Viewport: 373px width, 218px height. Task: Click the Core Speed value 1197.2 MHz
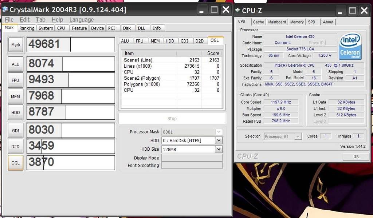[x=281, y=102]
